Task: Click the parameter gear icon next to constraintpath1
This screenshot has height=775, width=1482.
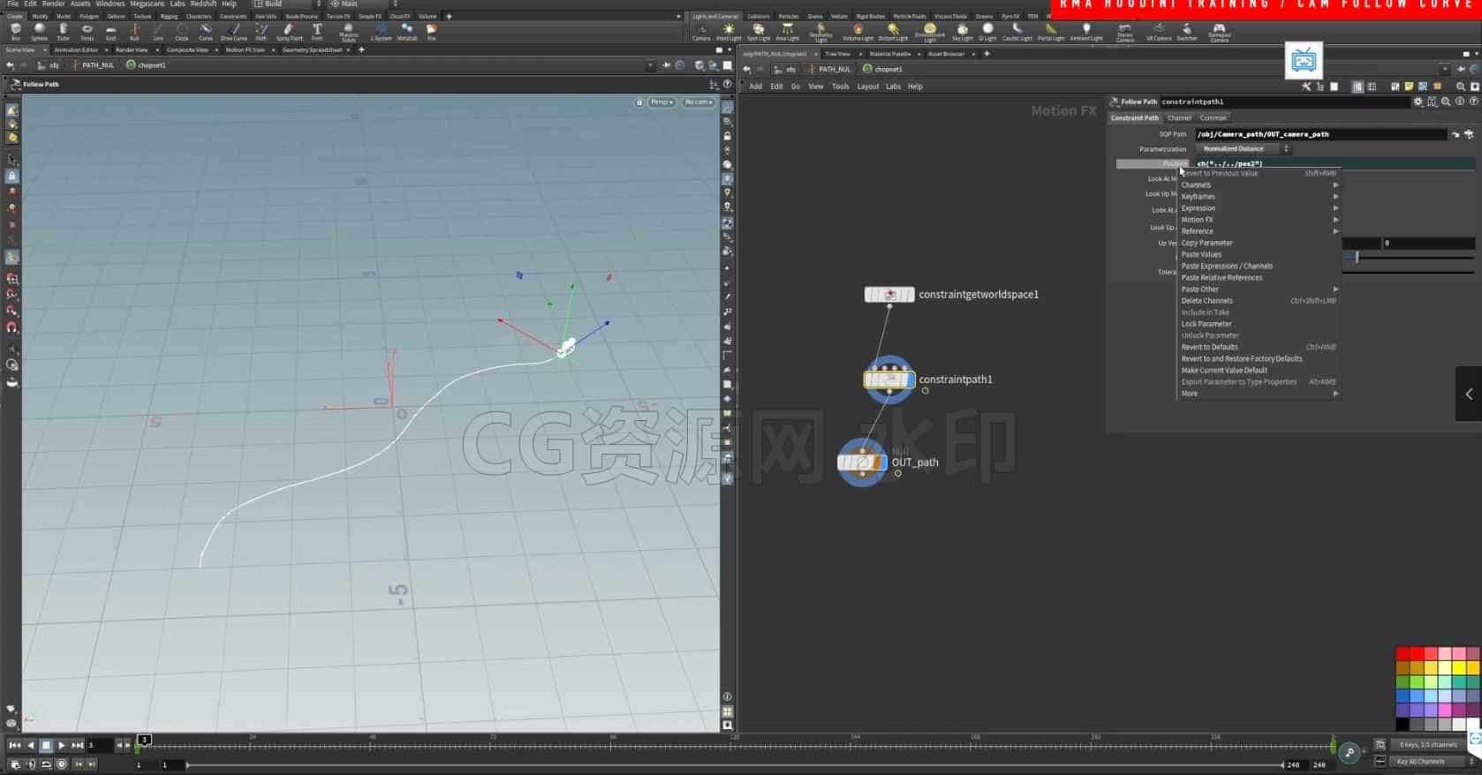Action: pyautogui.click(x=1418, y=102)
